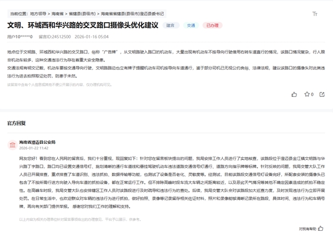Open 省辖县(县级市) breadcrumb link

pos(82,14)
